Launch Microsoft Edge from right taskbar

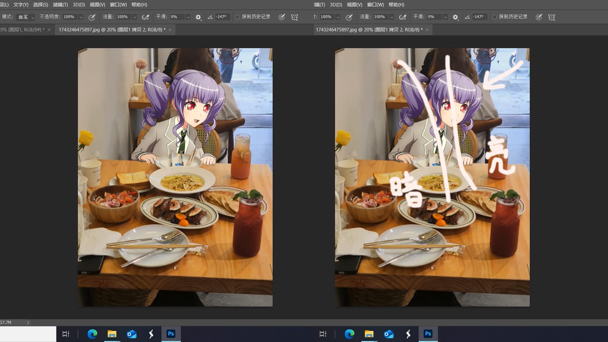tap(350, 334)
